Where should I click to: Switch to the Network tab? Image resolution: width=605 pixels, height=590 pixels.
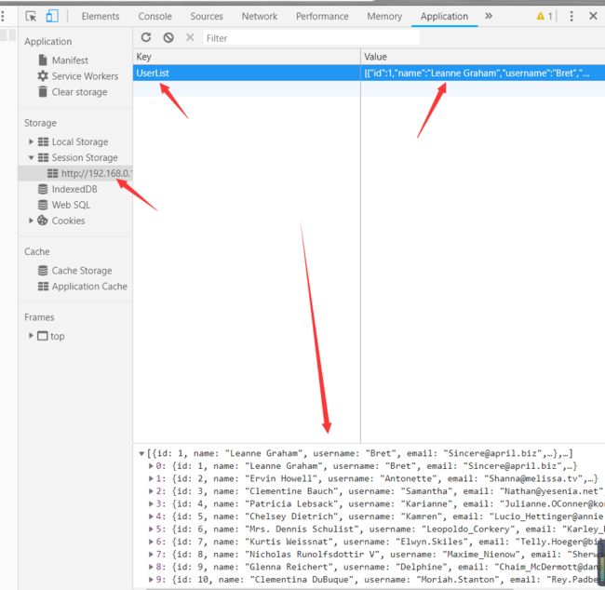pyautogui.click(x=260, y=16)
